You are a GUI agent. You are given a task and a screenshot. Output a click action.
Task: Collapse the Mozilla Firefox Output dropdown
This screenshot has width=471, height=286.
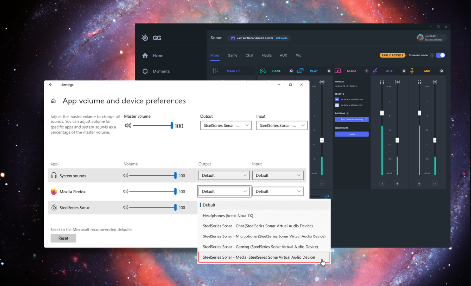point(224,191)
